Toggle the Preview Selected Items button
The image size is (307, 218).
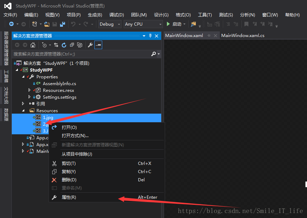point(98,45)
